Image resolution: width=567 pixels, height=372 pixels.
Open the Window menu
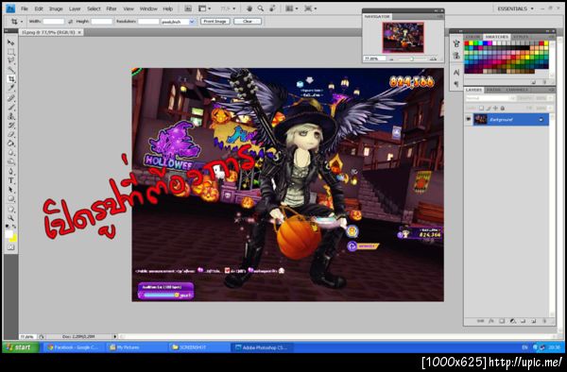tap(148, 8)
